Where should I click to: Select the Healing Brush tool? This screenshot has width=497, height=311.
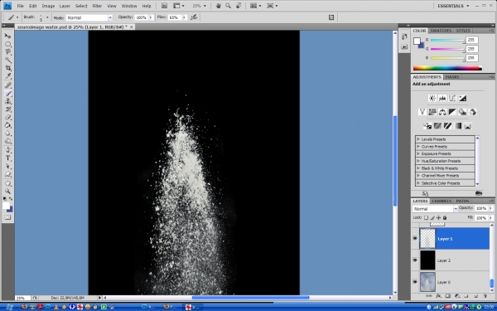coord(8,85)
